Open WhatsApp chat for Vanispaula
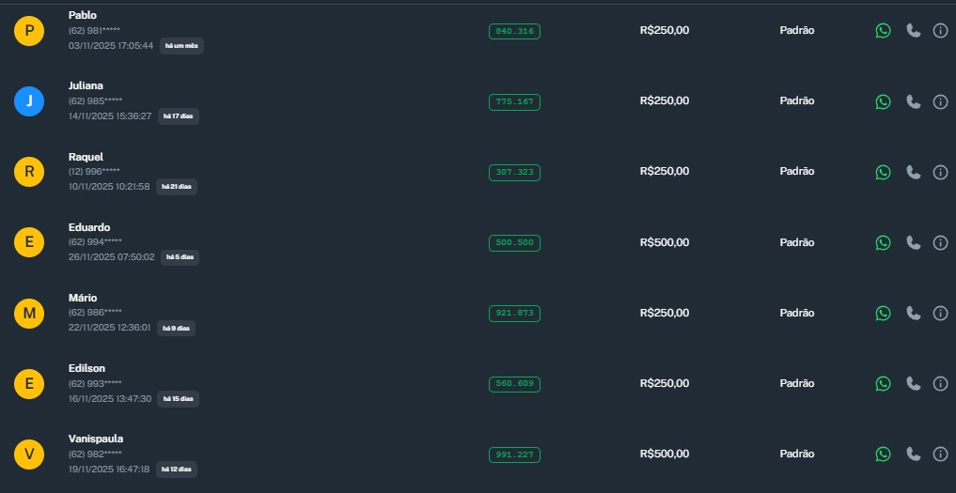 point(883,454)
